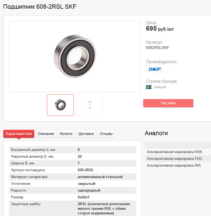
Task: Click the 2RSL seal description text
Action: coord(104,209)
